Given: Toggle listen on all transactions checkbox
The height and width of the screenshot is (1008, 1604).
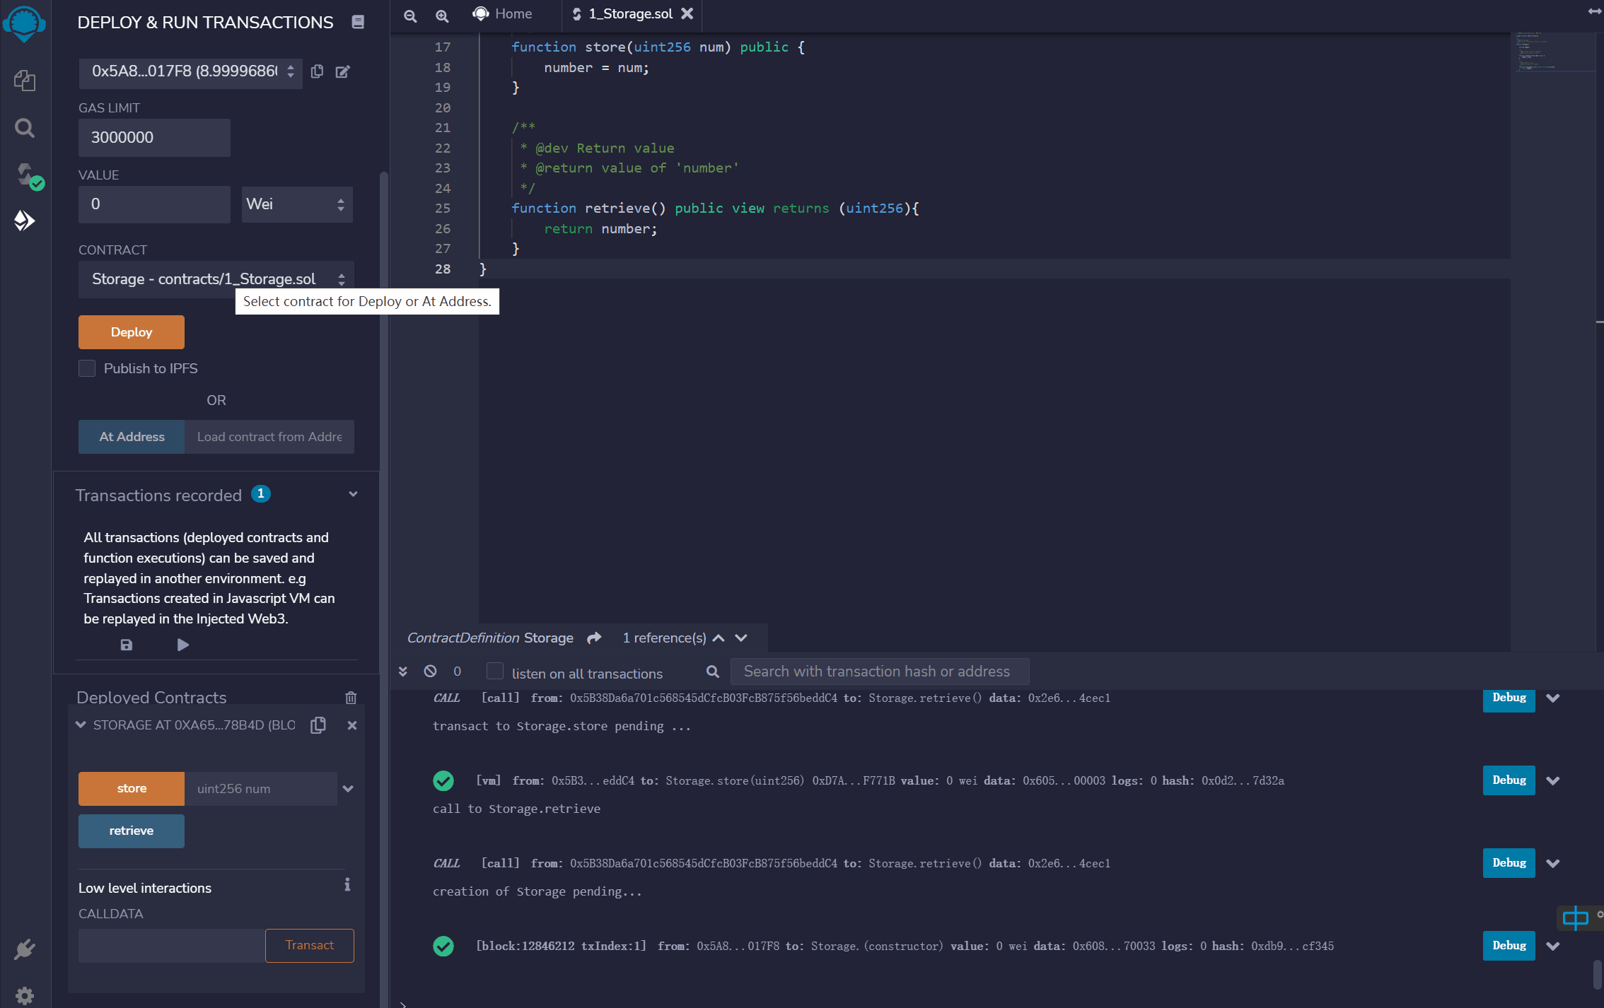Looking at the screenshot, I should click(495, 672).
